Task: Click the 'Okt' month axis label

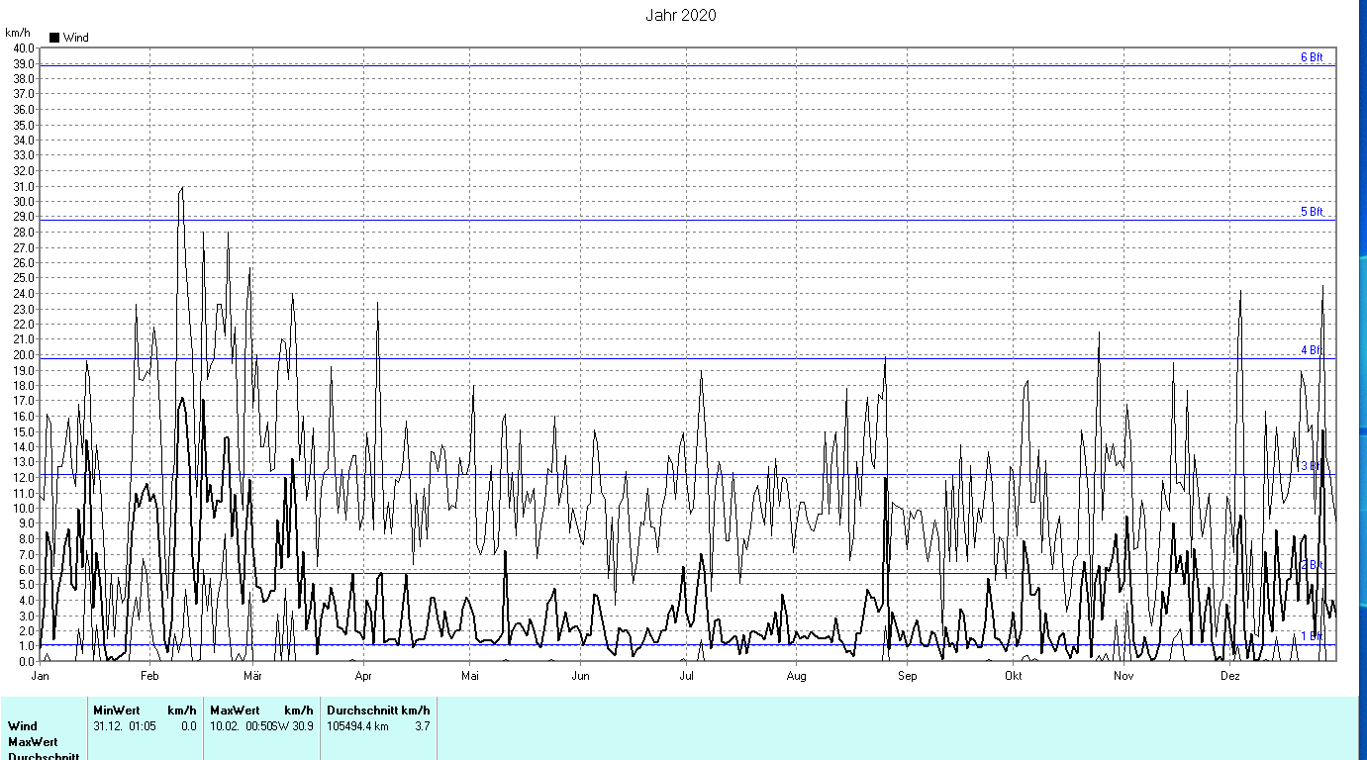Action: coord(1013,677)
